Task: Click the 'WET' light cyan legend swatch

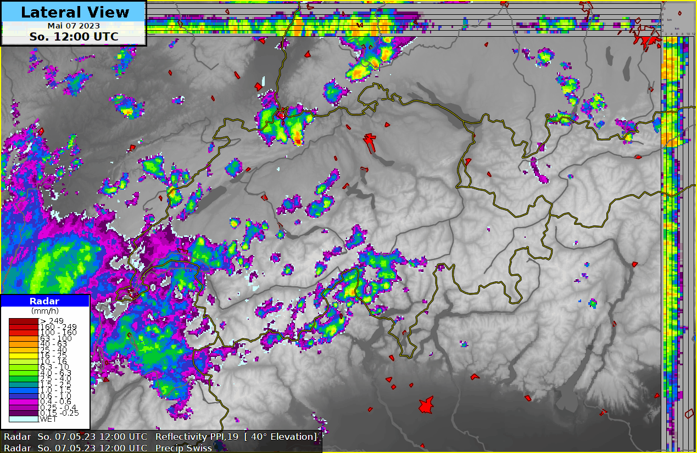Action: 24,419
